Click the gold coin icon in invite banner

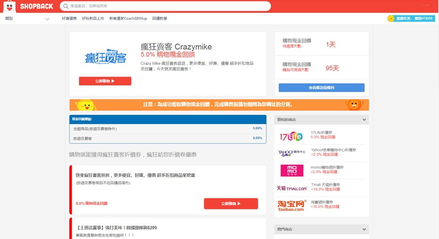[391, 18]
